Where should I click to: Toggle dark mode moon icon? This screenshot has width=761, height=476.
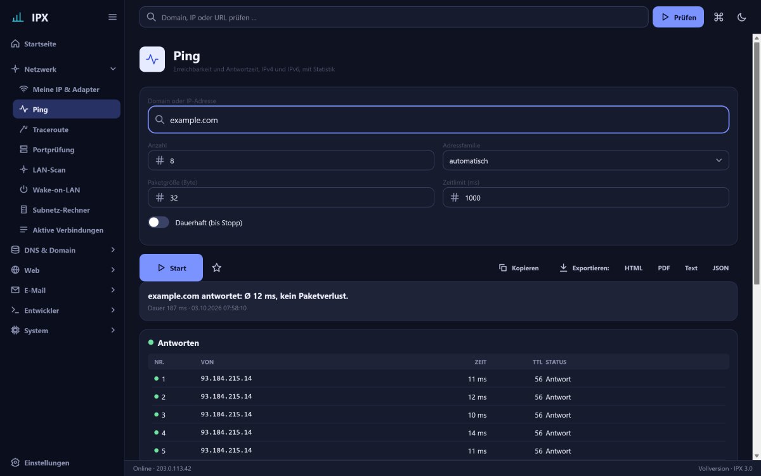point(742,17)
